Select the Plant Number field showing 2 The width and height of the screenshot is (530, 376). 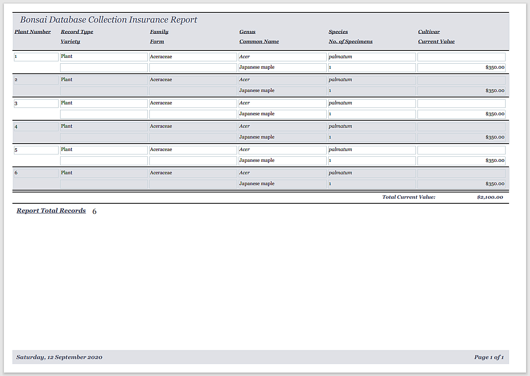[x=36, y=80]
